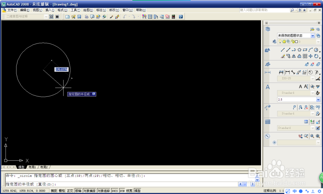Choose the Move tool
The image size is (323, 194).
(x=310, y=56)
